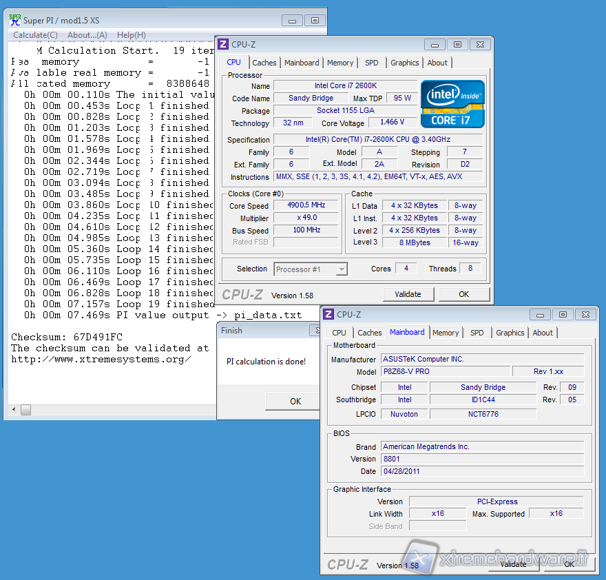Image resolution: width=606 pixels, height=580 pixels.
Task: Select the SPD tab in the upper CPU-Z window
Action: click(372, 63)
